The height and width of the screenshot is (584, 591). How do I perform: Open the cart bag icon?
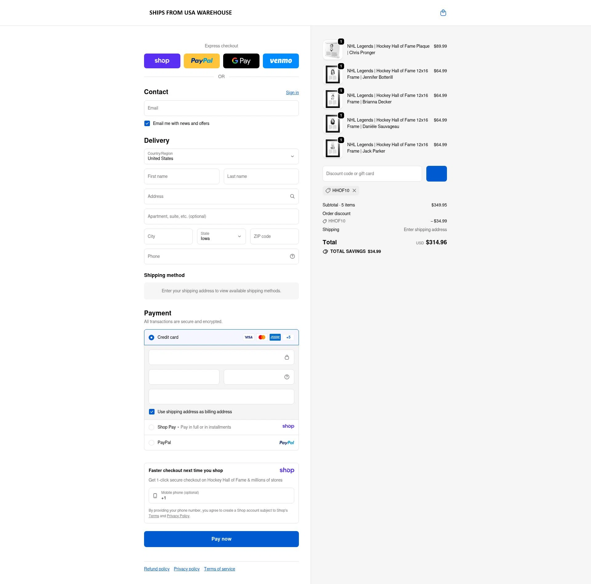[443, 13]
